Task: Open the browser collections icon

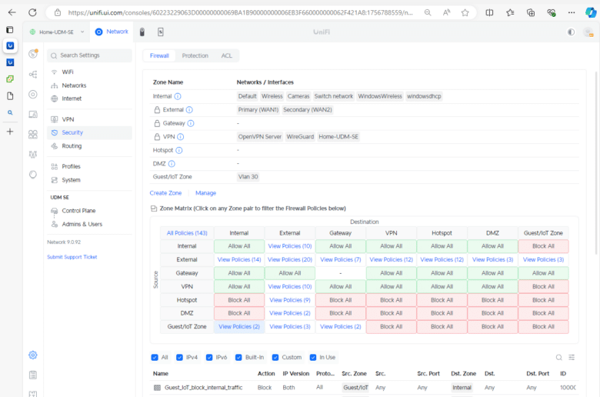Action: 531,12
